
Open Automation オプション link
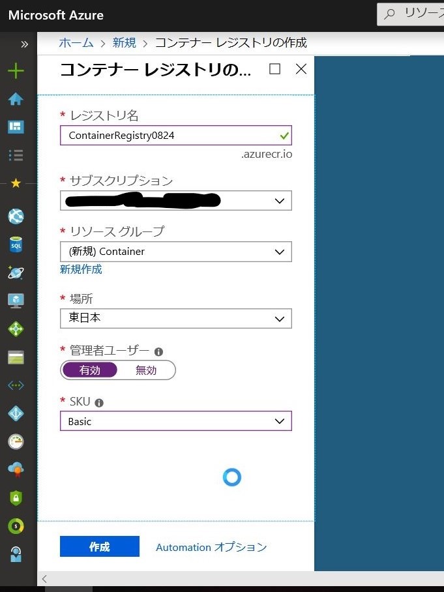(211, 547)
